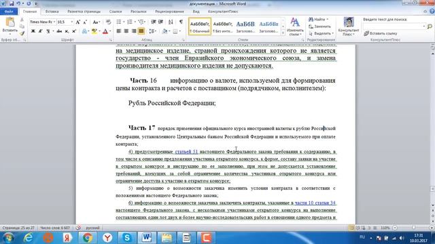Click Google Chrome in the taskbar
The width and height of the screenshot is (435, 244).
pyautogui.click(x=88, y=238)
